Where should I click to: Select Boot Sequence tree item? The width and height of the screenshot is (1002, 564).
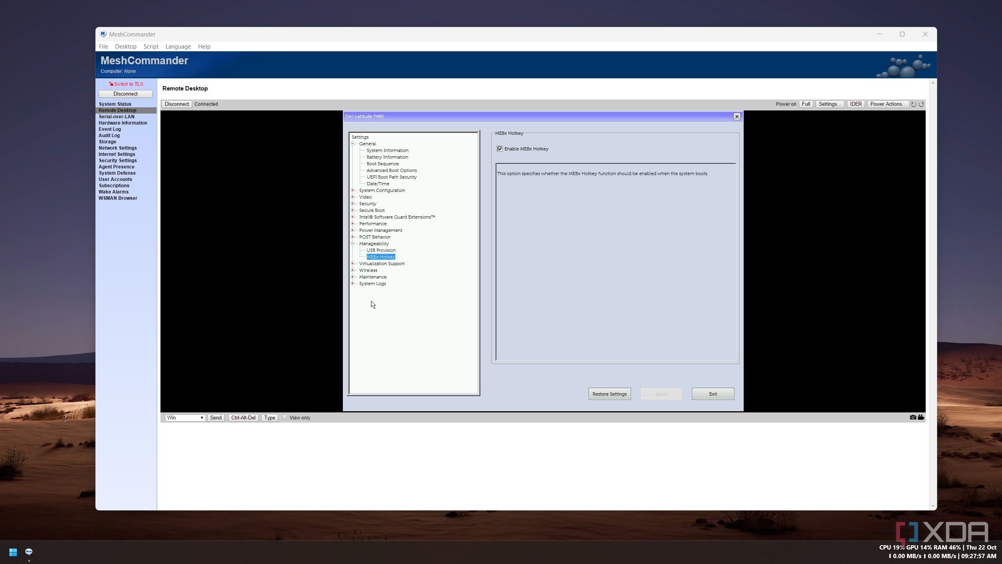click(382, 164)
